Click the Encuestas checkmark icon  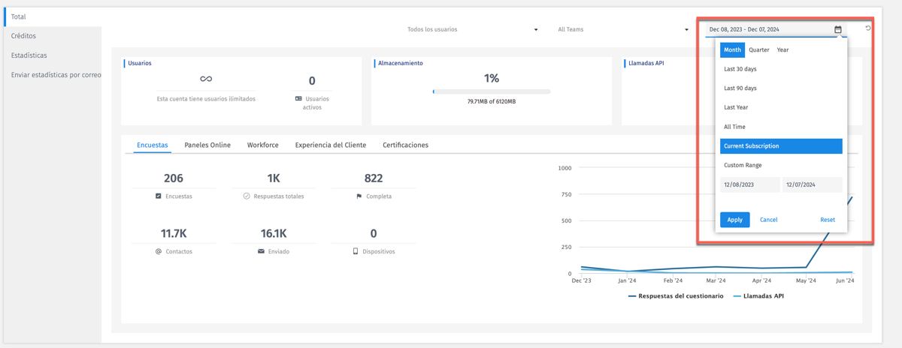tap(158, 196)
